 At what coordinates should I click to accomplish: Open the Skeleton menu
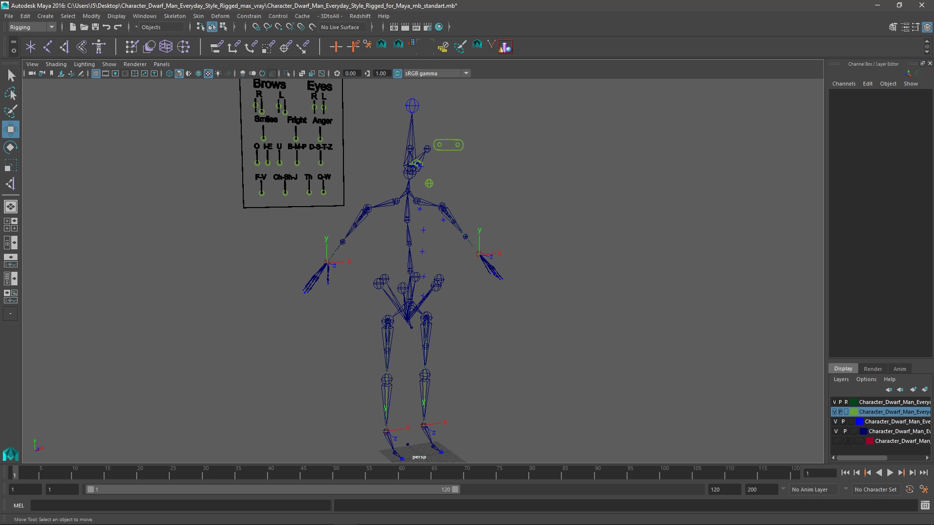(175, 16)
